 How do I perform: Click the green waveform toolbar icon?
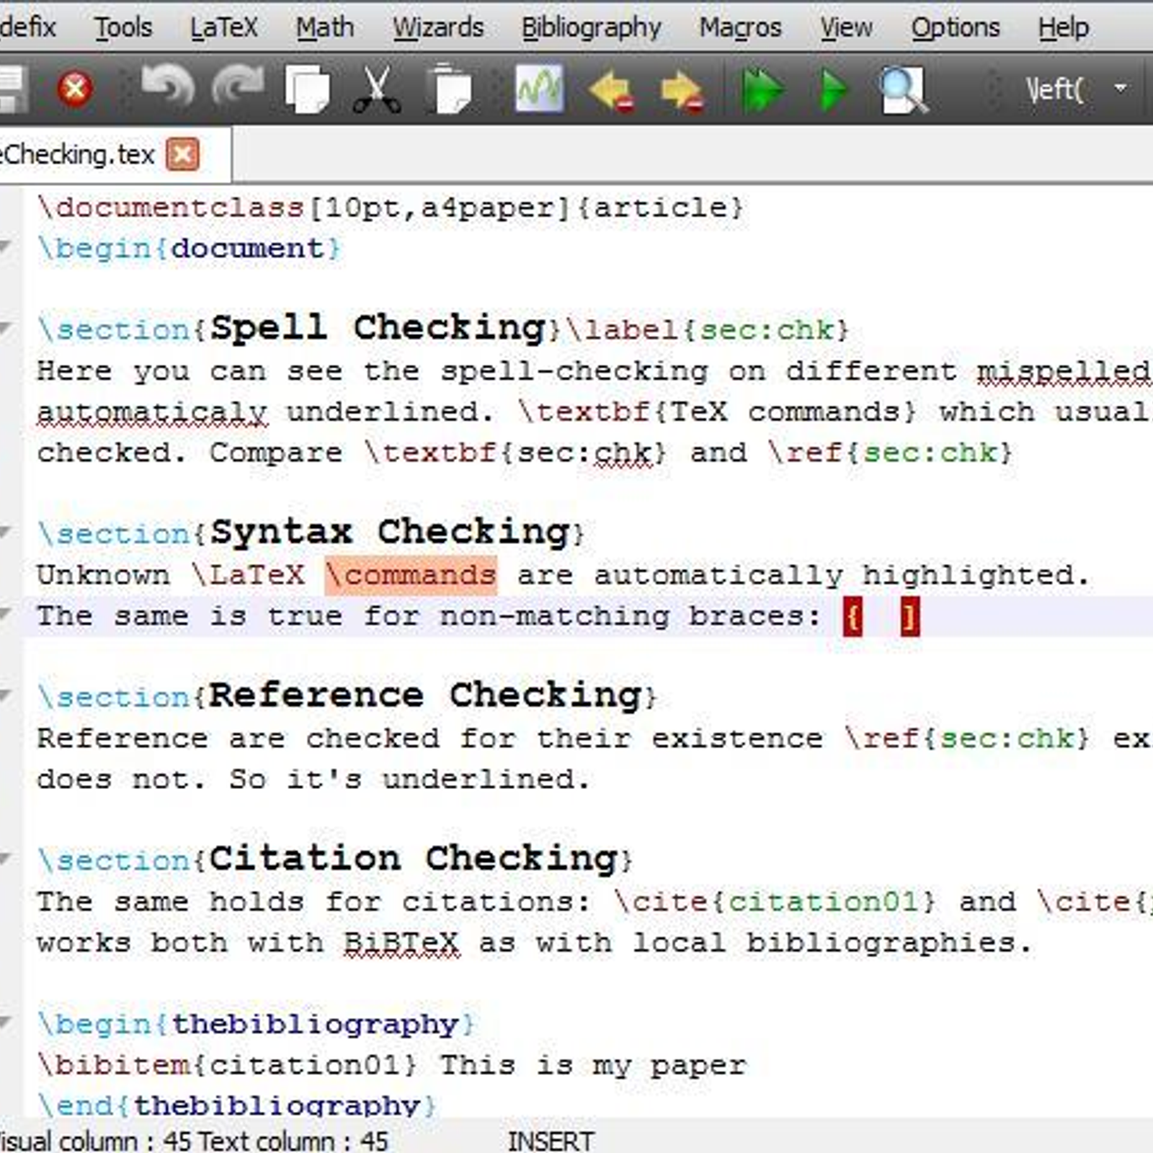tap(540, 88)
